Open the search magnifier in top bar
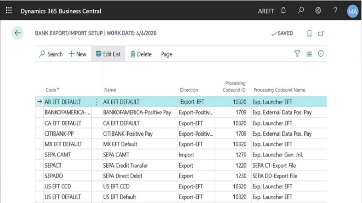This screenshot has width=362, height=203. pos(300,11)
